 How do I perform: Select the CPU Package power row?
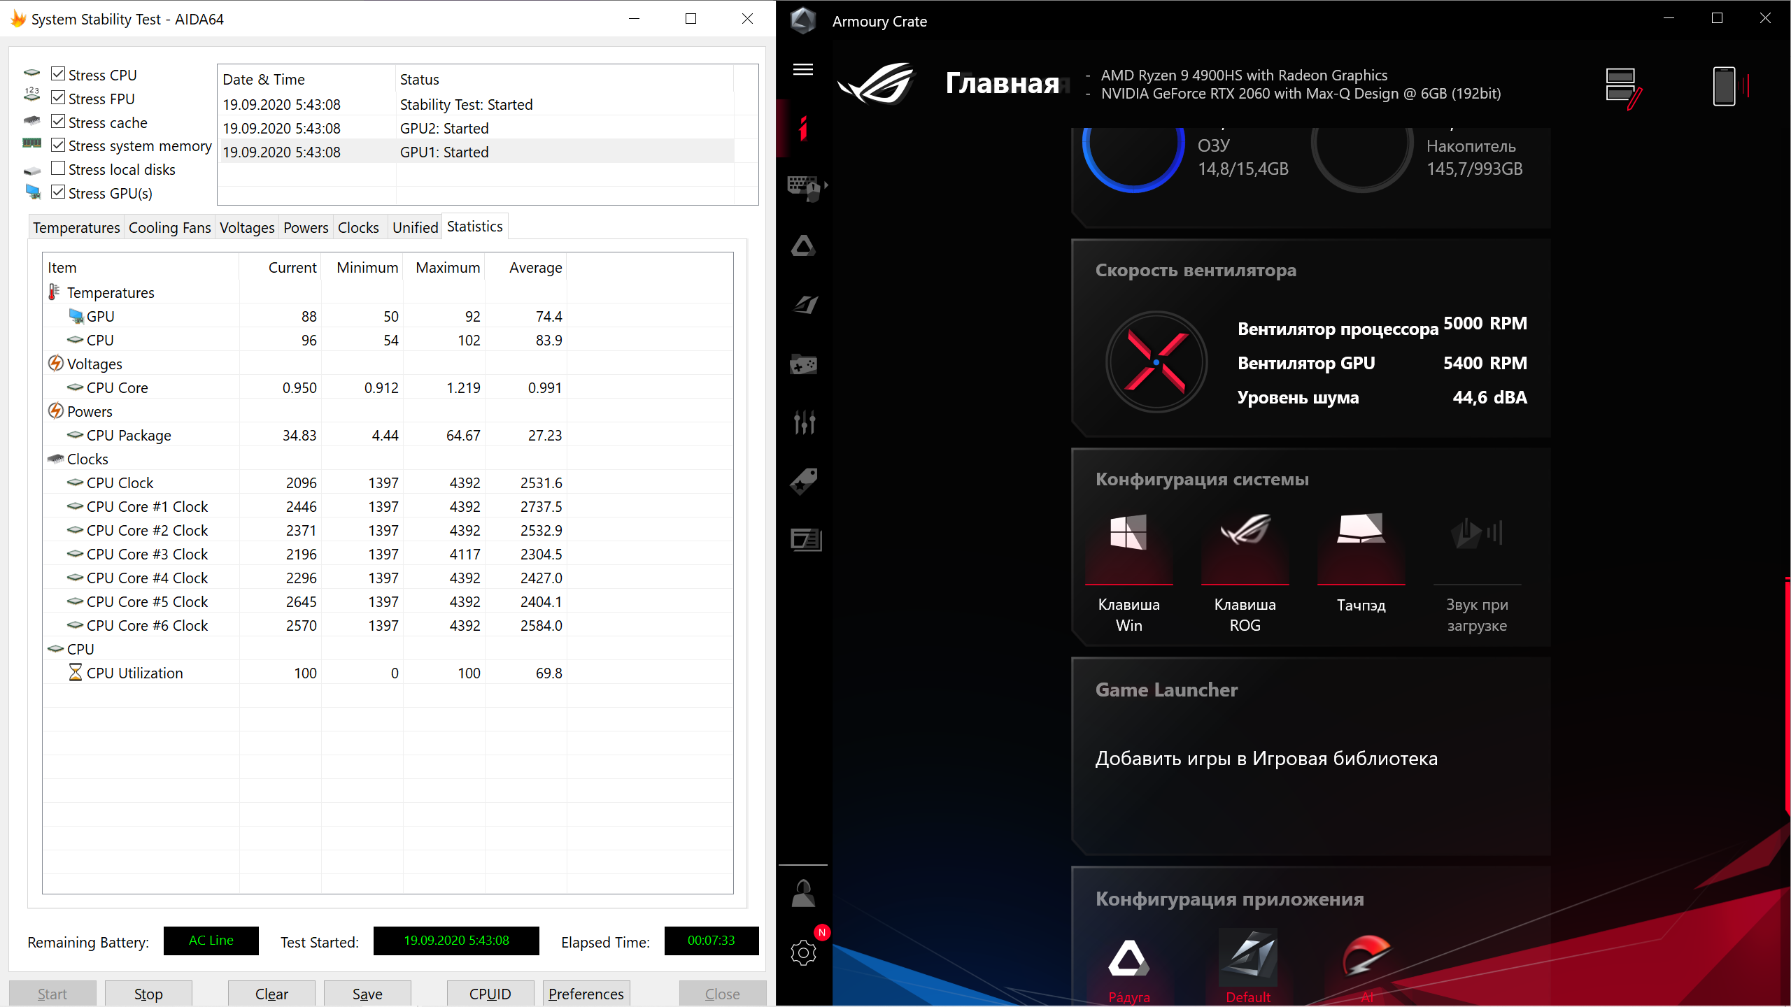point(388,435)
